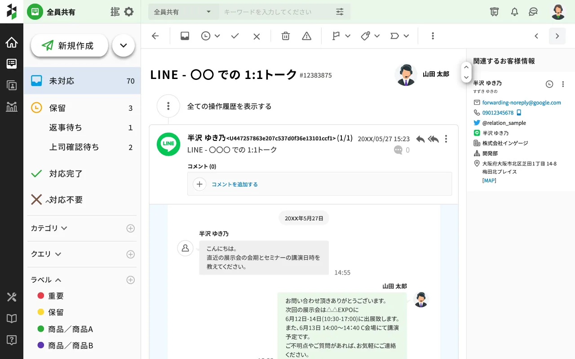This screenshot has width=575, height=359.
Task: Open the snooze clock dropdown
Action: 210,36
